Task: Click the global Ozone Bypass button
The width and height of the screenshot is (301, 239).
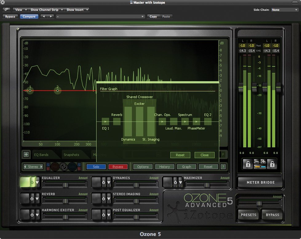Action: (272, 215)
